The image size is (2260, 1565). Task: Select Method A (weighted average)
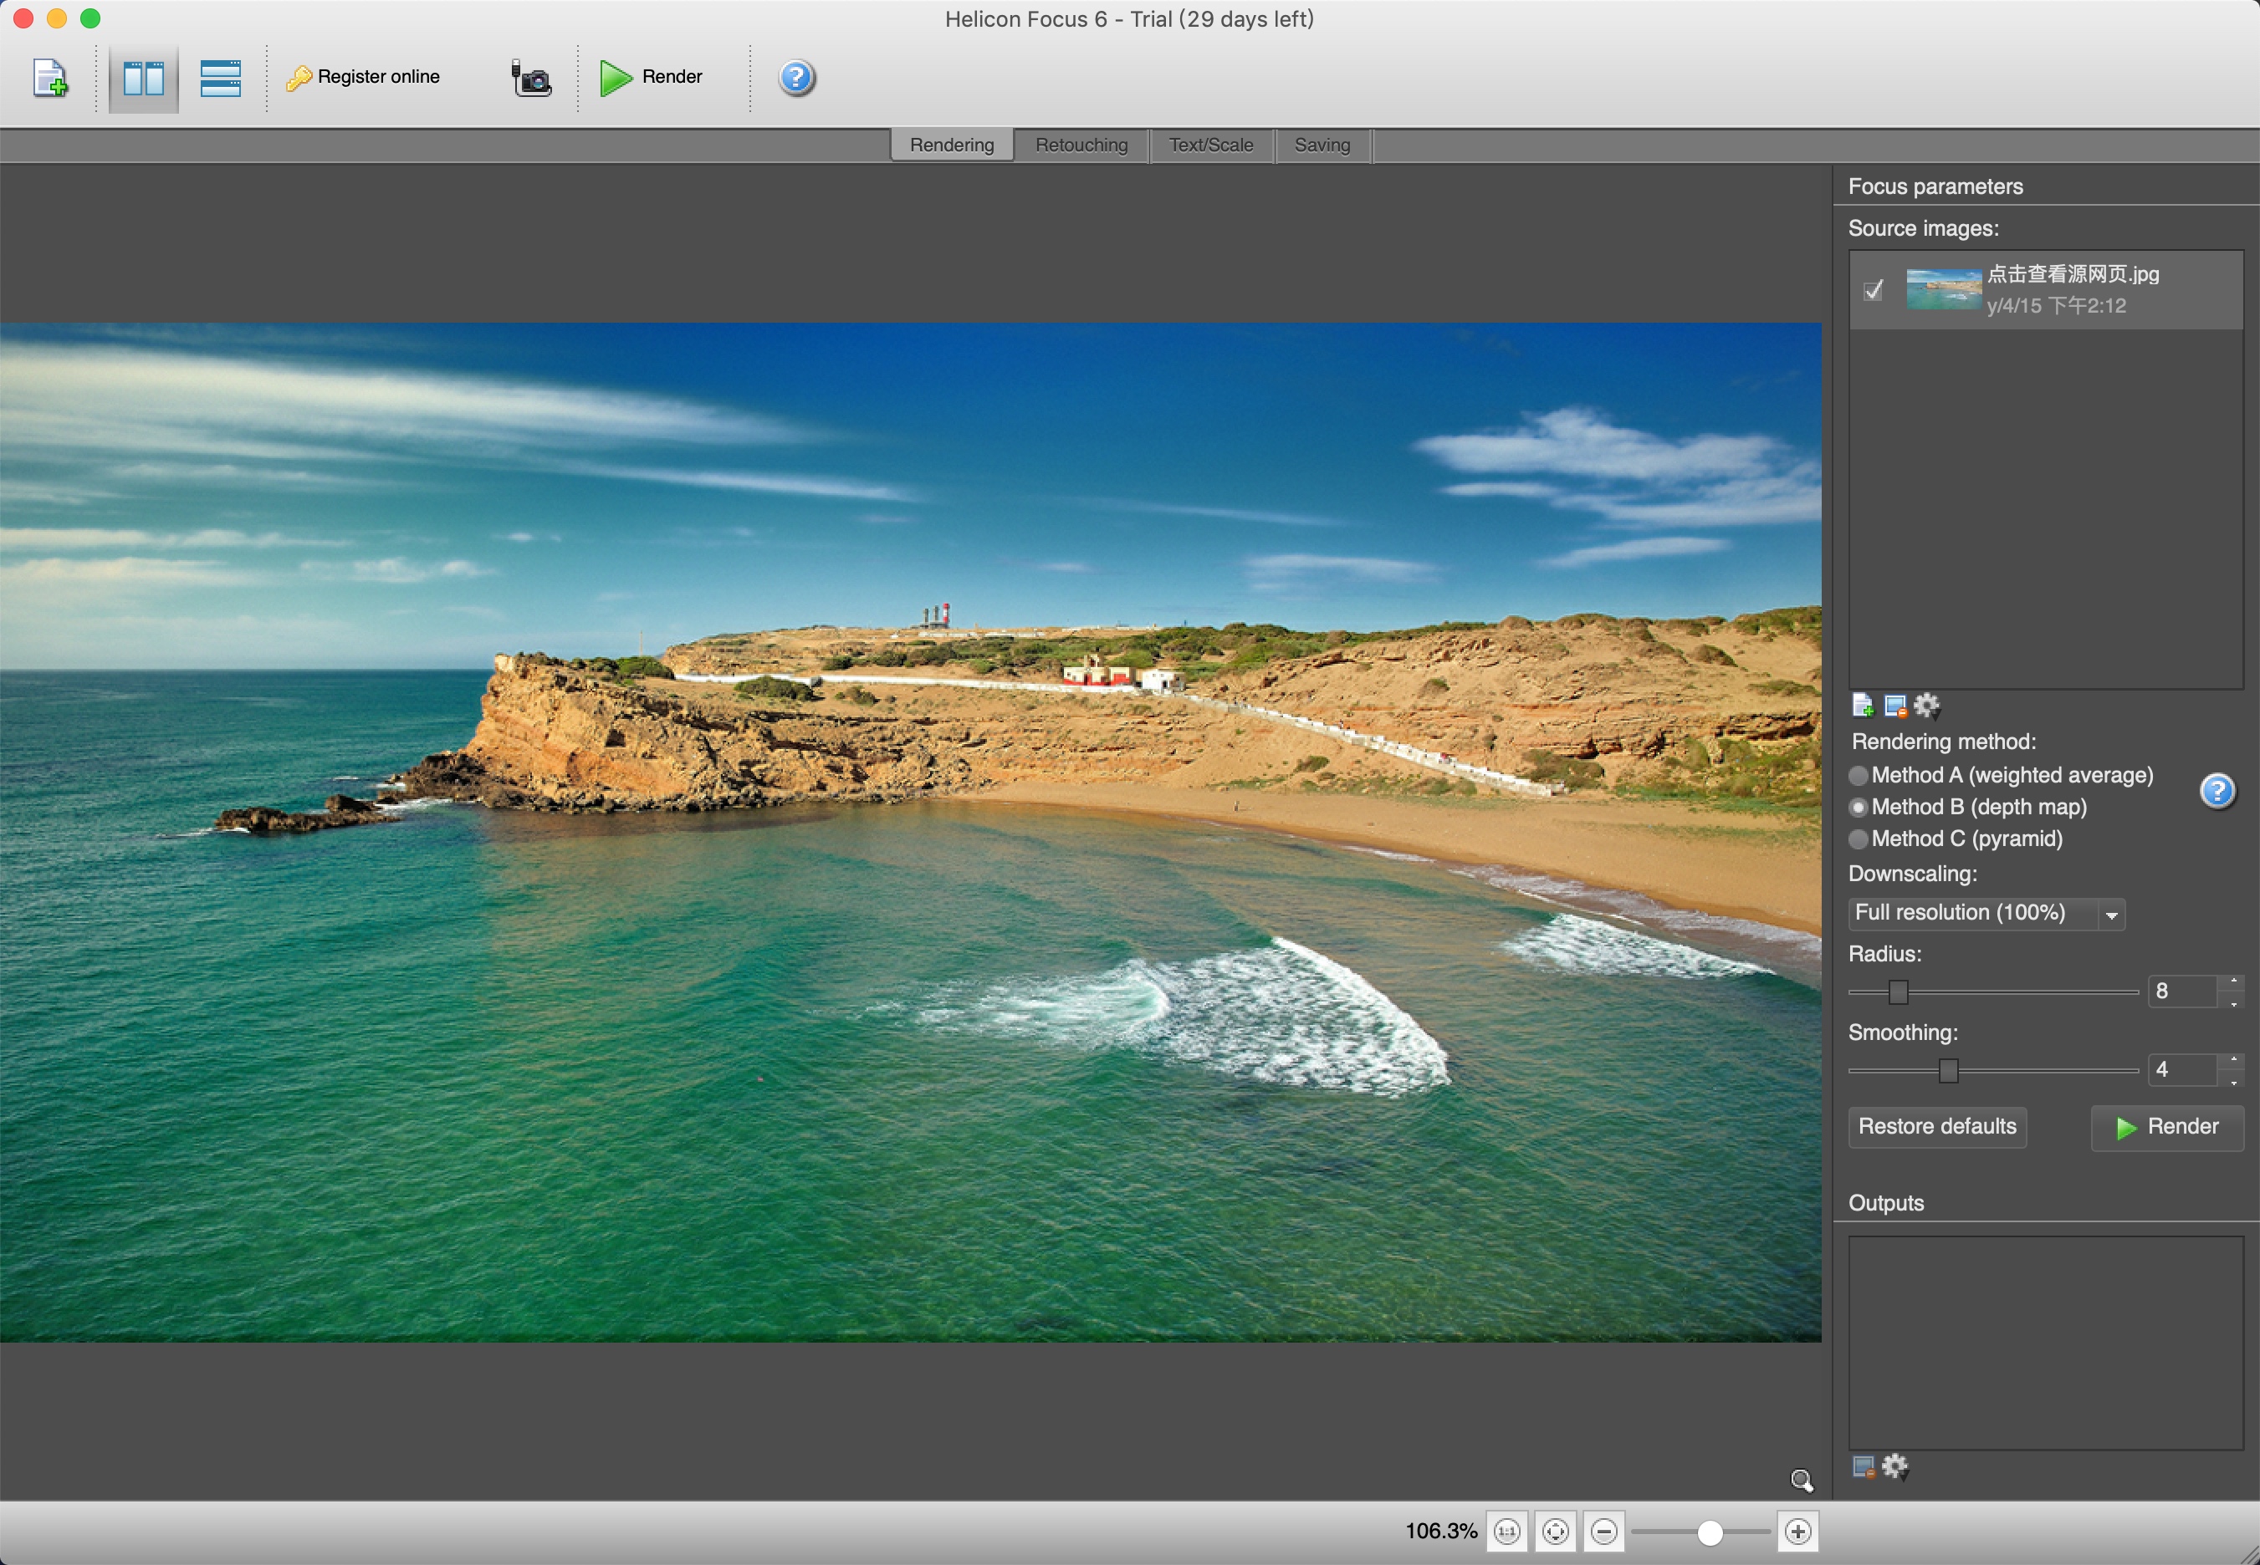point(1858,776)
